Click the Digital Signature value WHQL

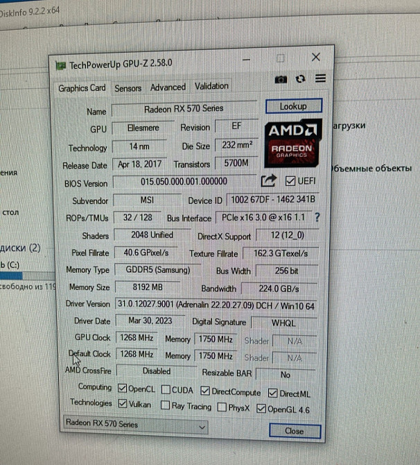pyautogui.click(x=283, y=323)
